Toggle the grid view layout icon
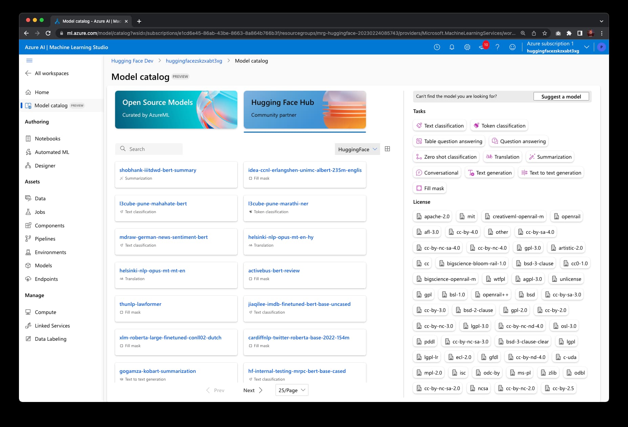 point(387,149)
